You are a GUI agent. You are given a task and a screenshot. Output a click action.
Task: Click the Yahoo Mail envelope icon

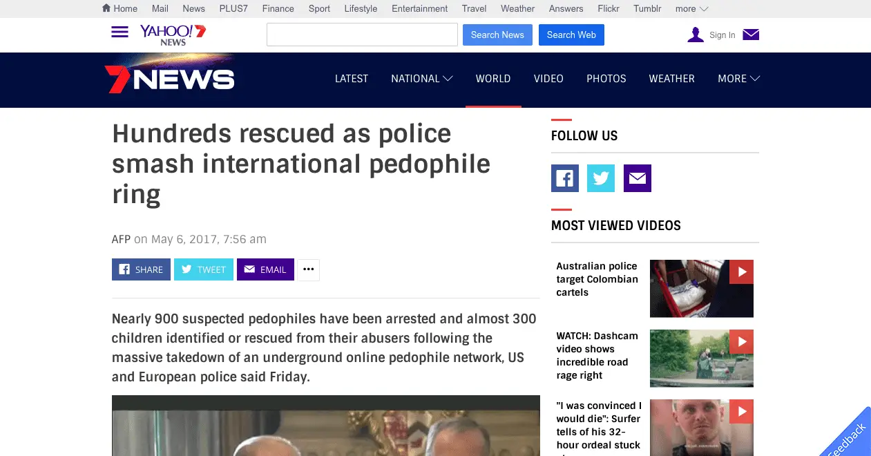click(x=751, y=35)
